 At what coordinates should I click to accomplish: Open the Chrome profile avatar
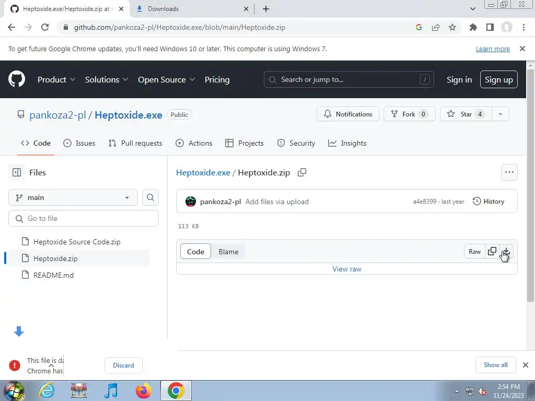tap(507, 27)
